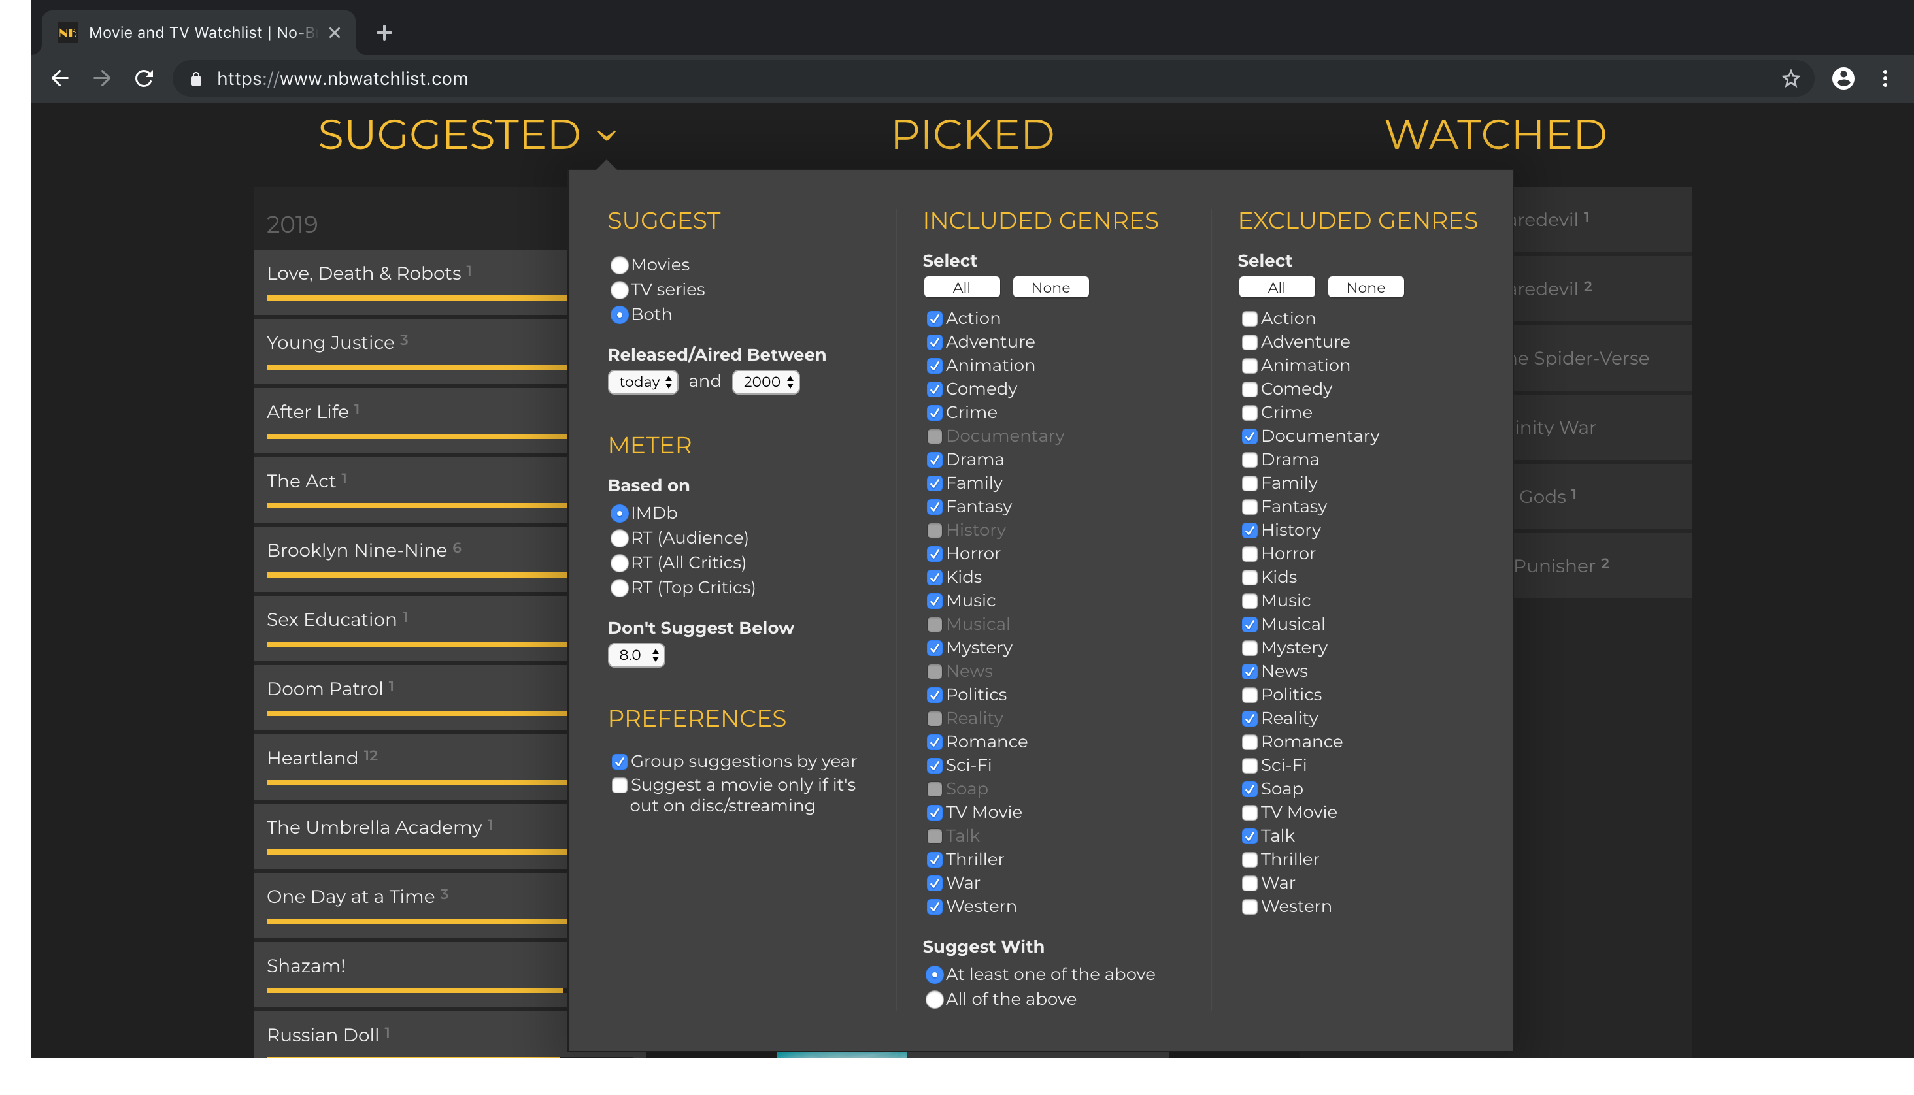Open a new browser tab

[384, 32]
